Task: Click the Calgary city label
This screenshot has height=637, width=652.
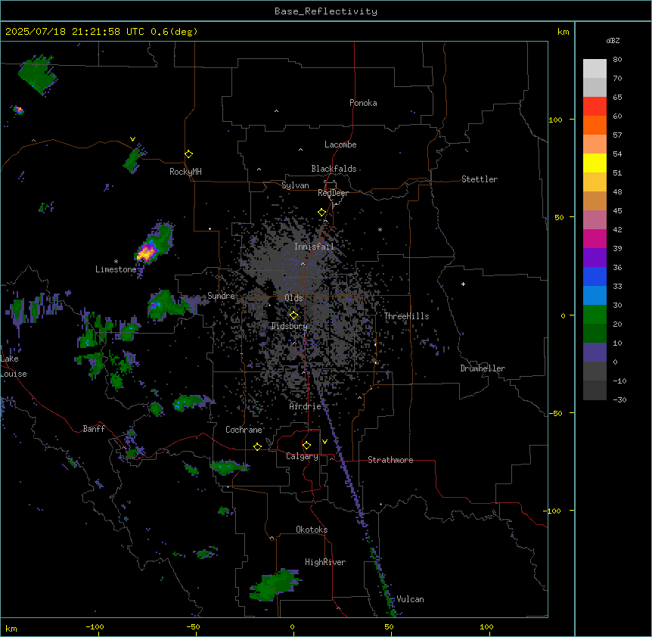Action: 302,456
